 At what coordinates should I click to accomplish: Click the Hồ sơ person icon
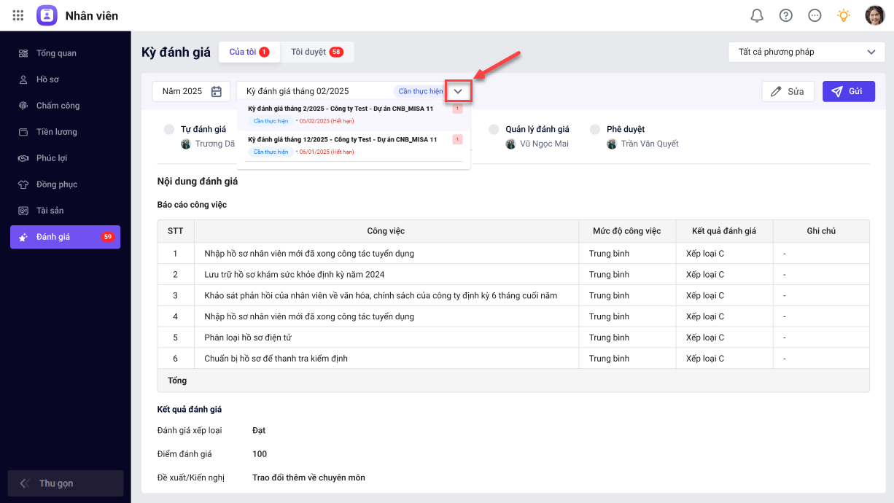[x=23, y=79]
